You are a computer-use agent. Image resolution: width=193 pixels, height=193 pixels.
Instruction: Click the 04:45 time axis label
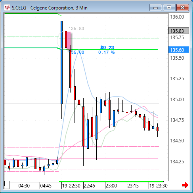tap(46, 186)
